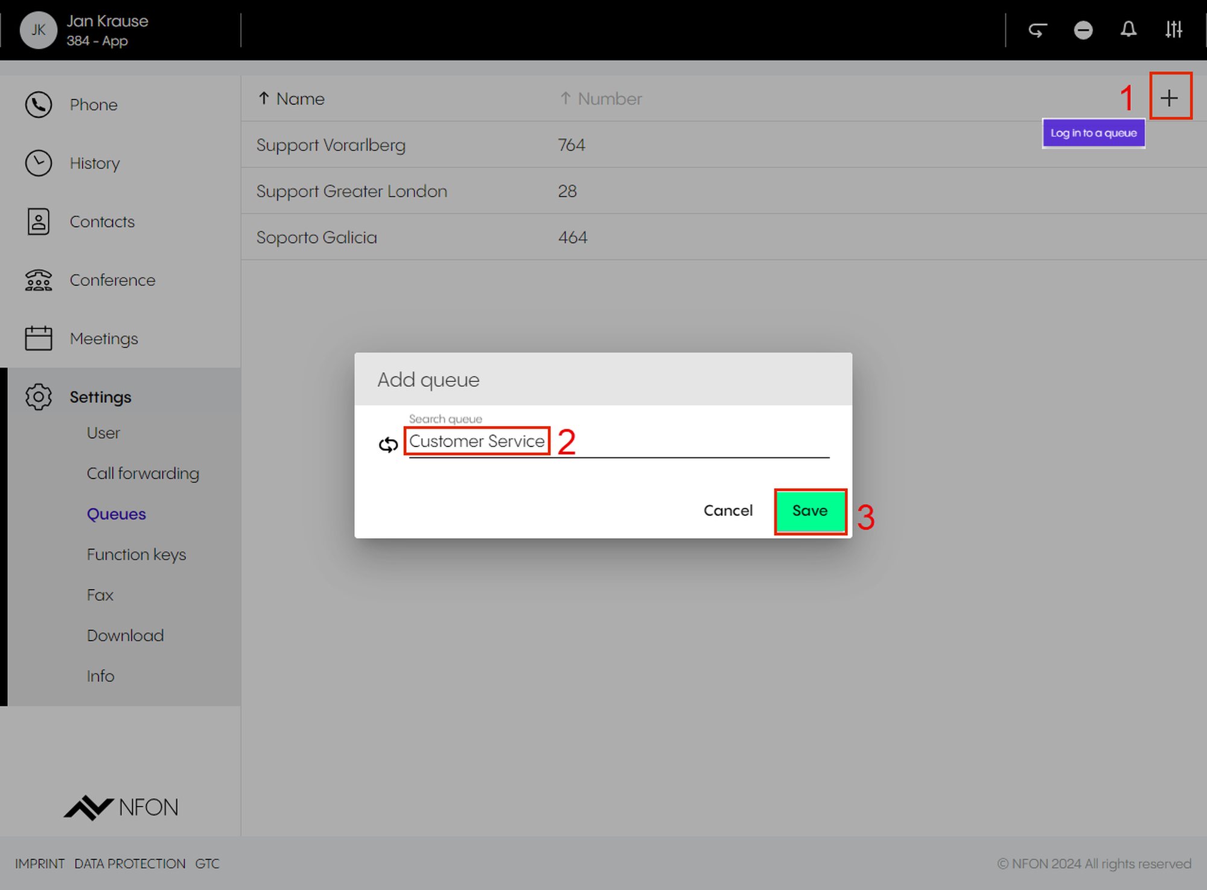Click the JK user avatar

tap(38, 30)
